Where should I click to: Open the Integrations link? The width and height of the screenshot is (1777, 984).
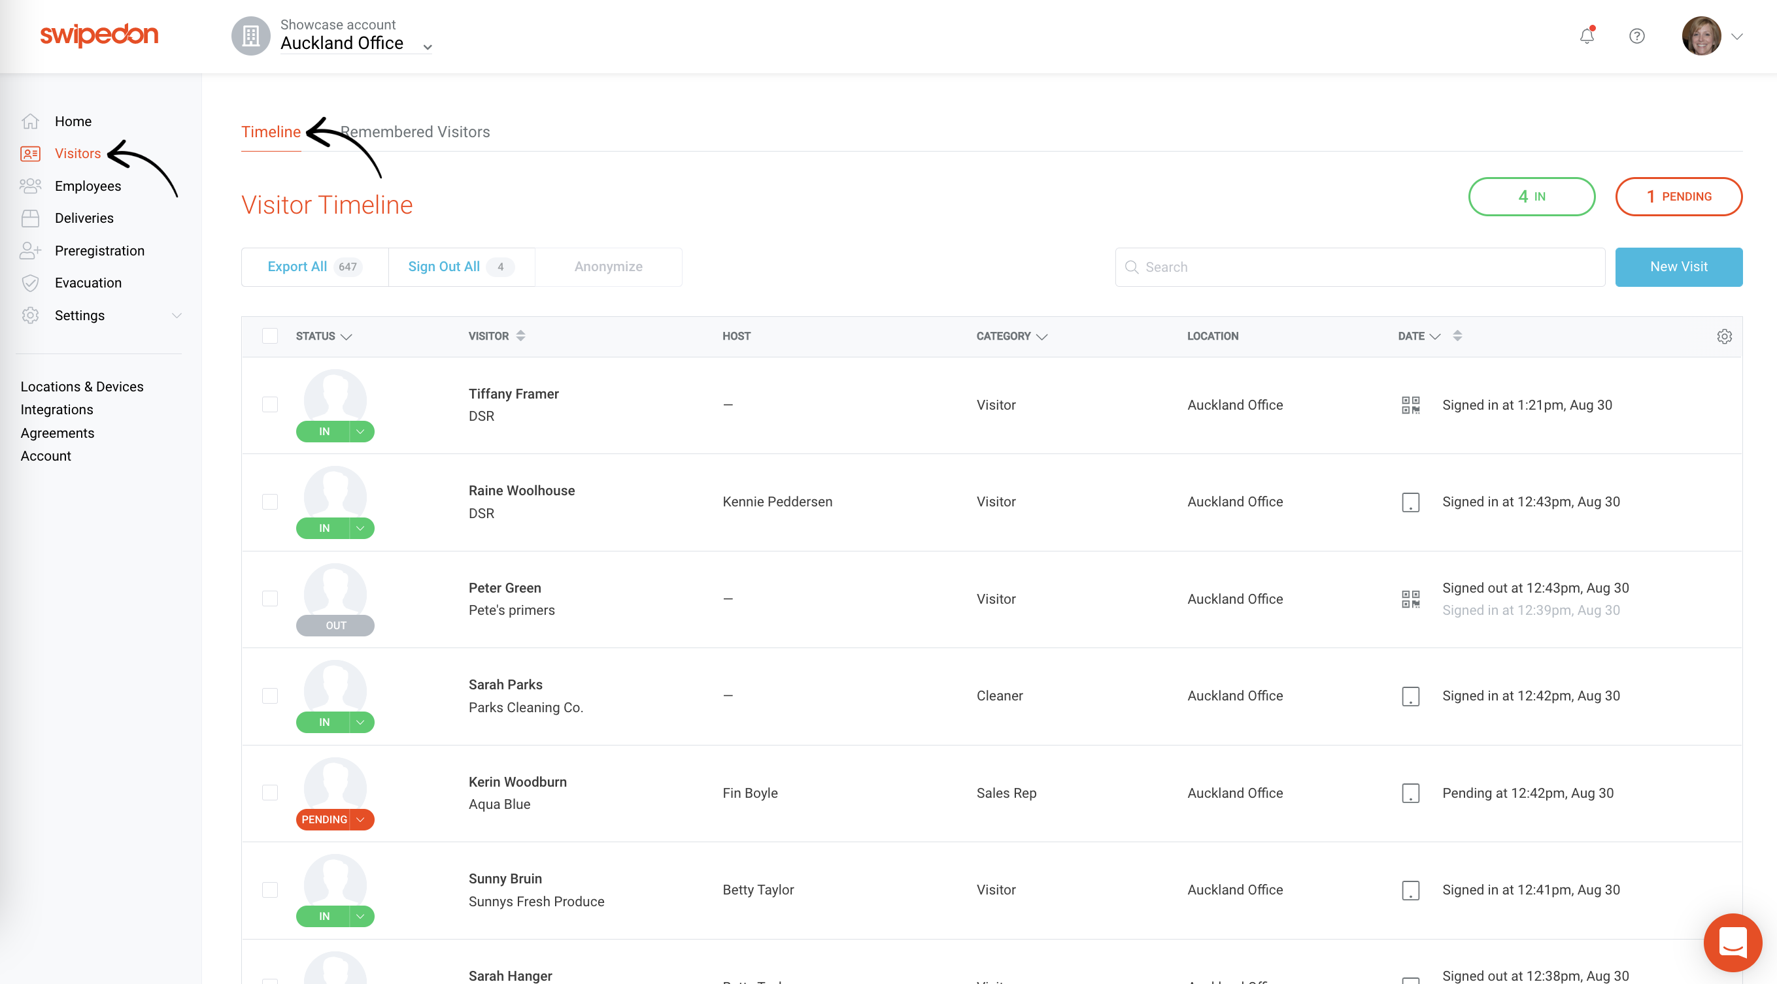click(x=57, y=410)
